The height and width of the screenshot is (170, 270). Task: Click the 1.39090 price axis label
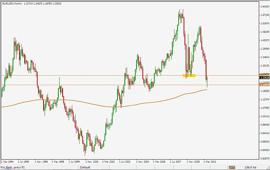(265, 49)
